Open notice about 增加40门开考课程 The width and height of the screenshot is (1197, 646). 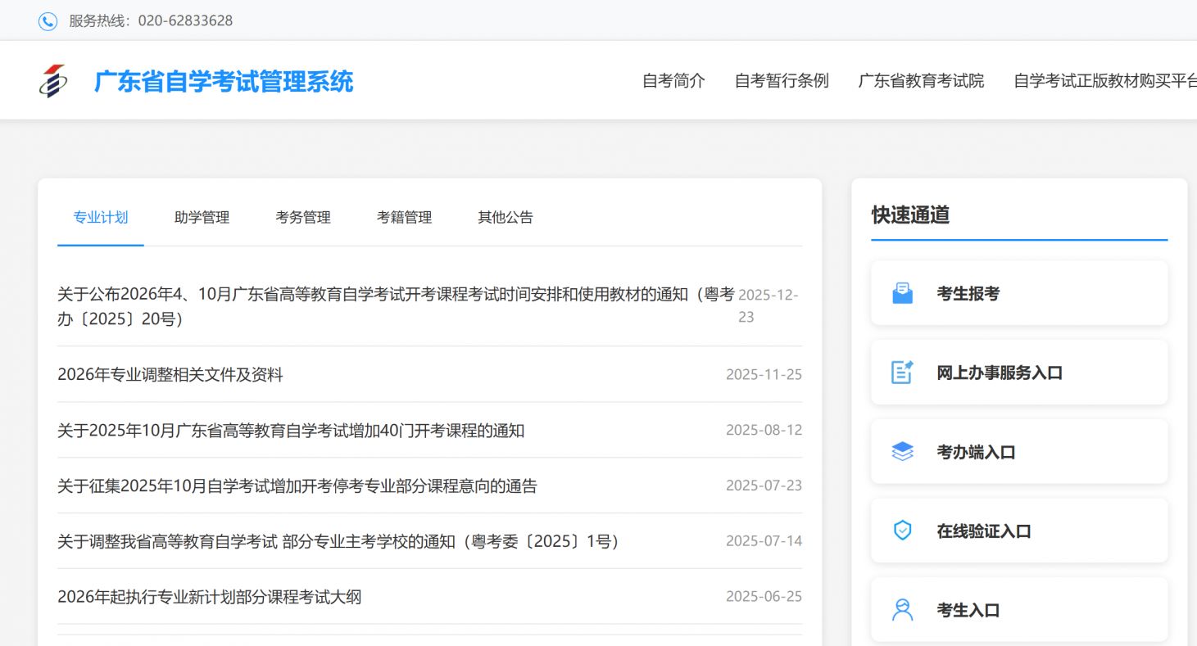point(291,431)
